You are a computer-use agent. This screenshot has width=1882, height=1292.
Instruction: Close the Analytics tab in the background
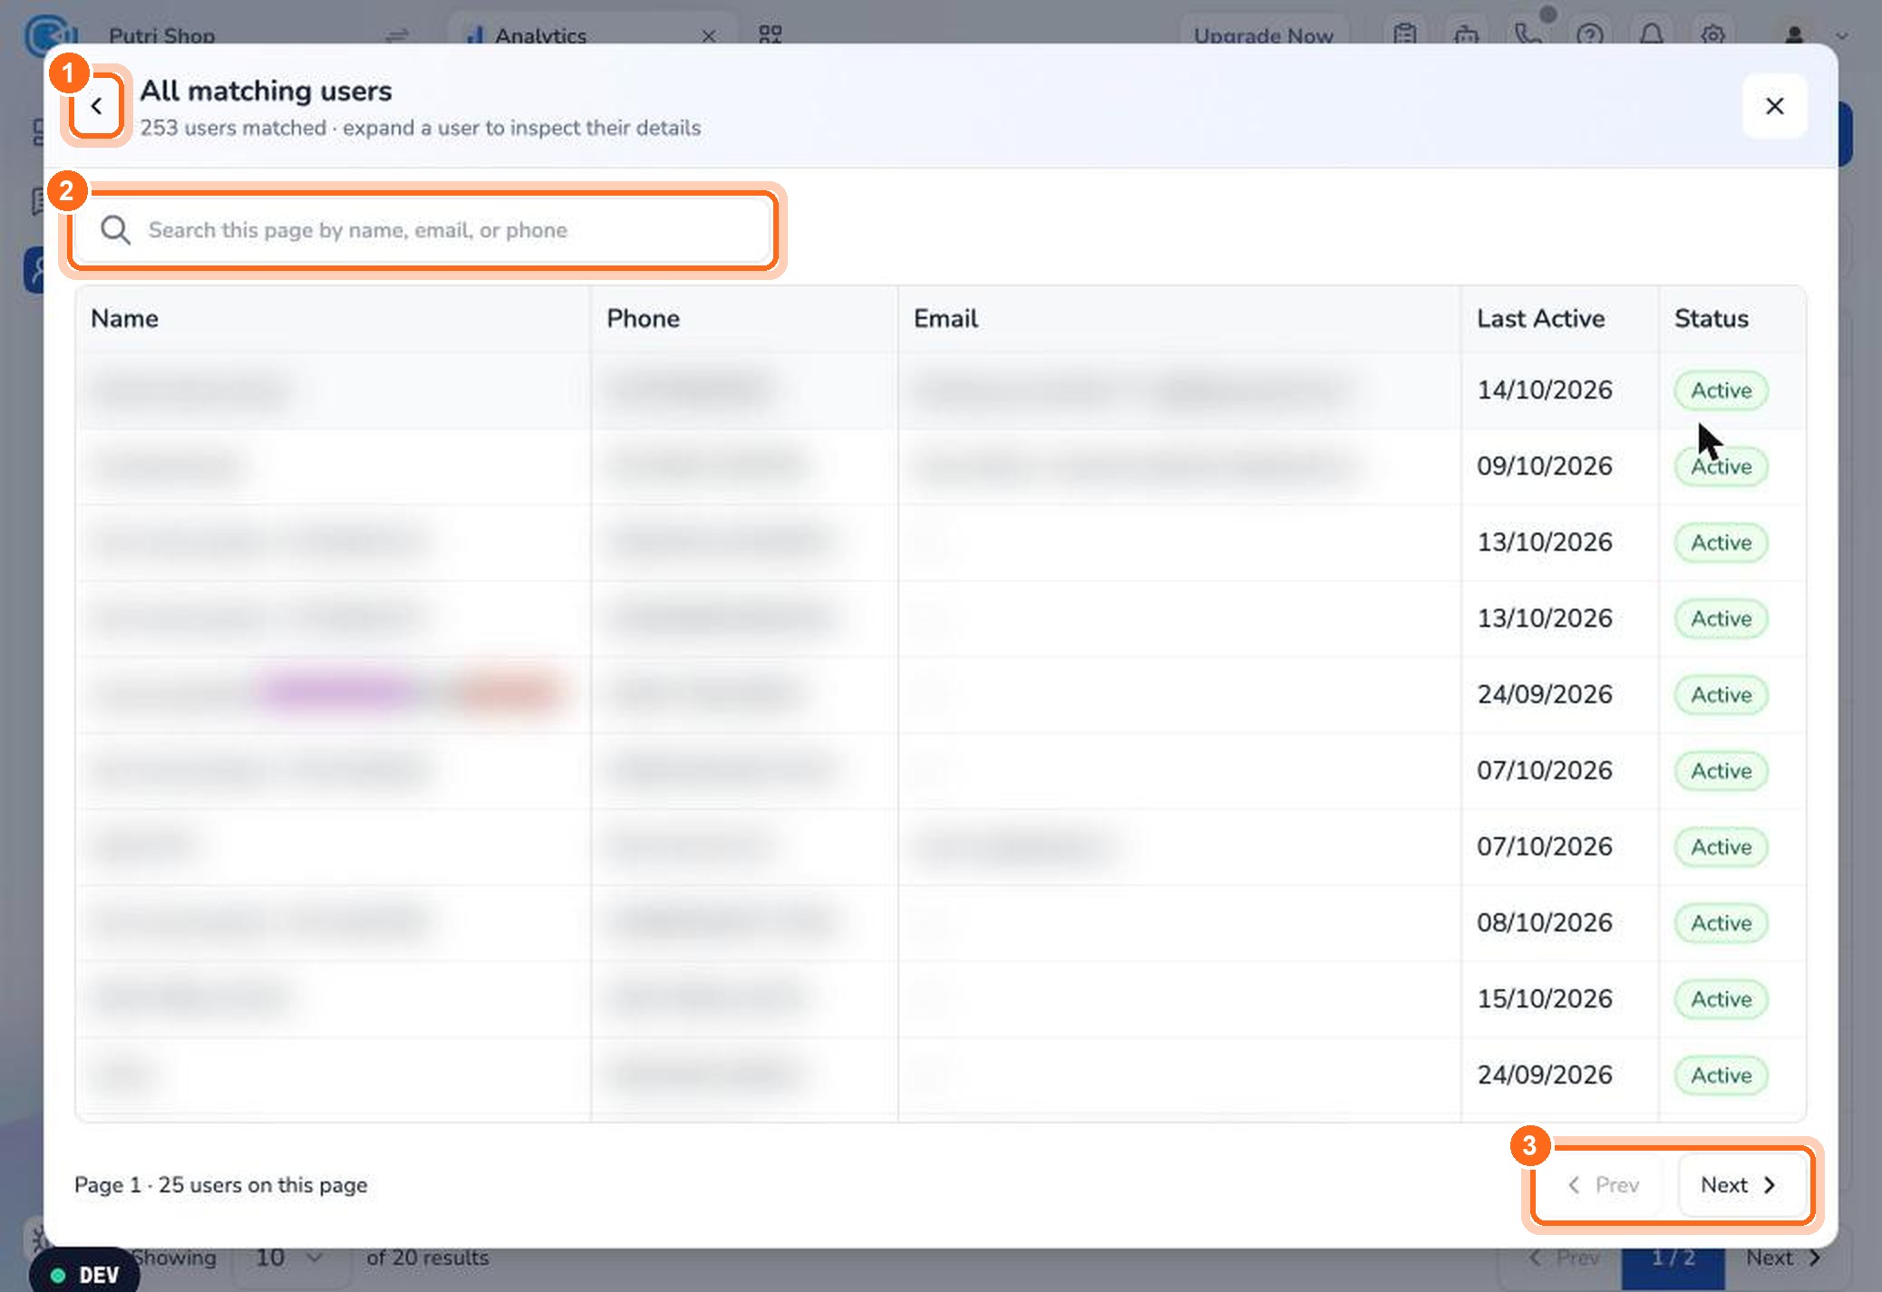tap(709, 35)
